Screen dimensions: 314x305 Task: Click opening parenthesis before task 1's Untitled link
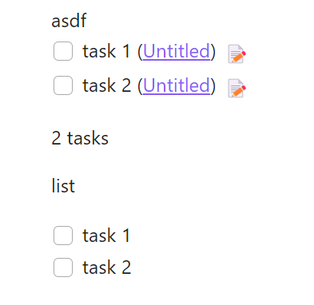(x=141, y=52)
